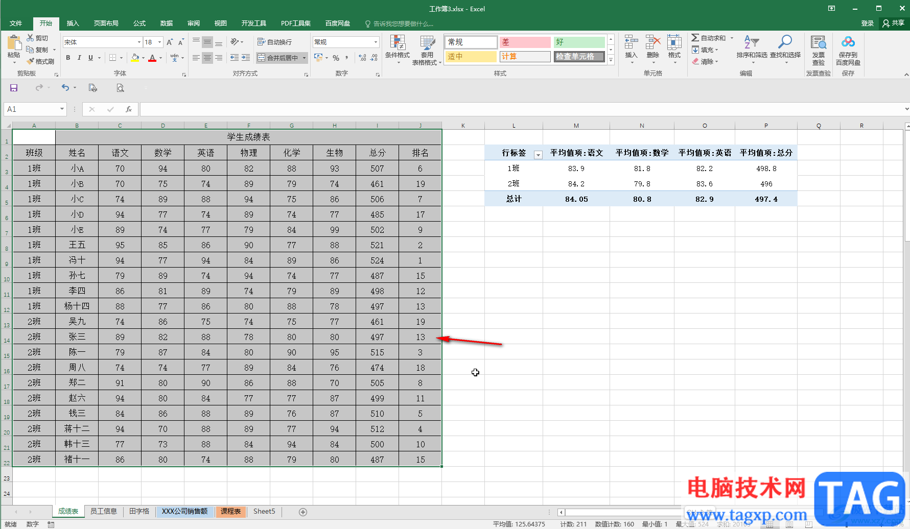Toggle Underline formatting

(x=90, y=58)
